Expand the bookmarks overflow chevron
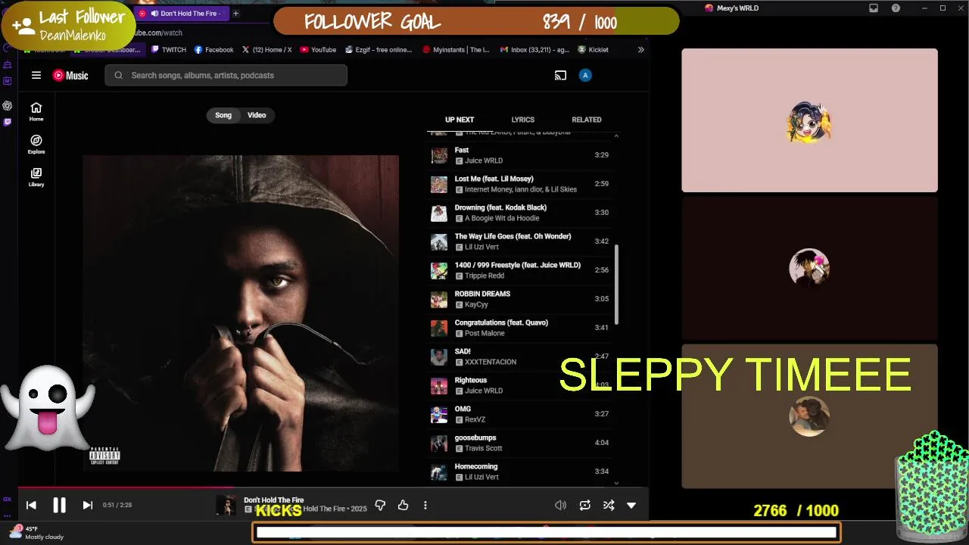Screen dimensions: 969x545 point(640,50)
